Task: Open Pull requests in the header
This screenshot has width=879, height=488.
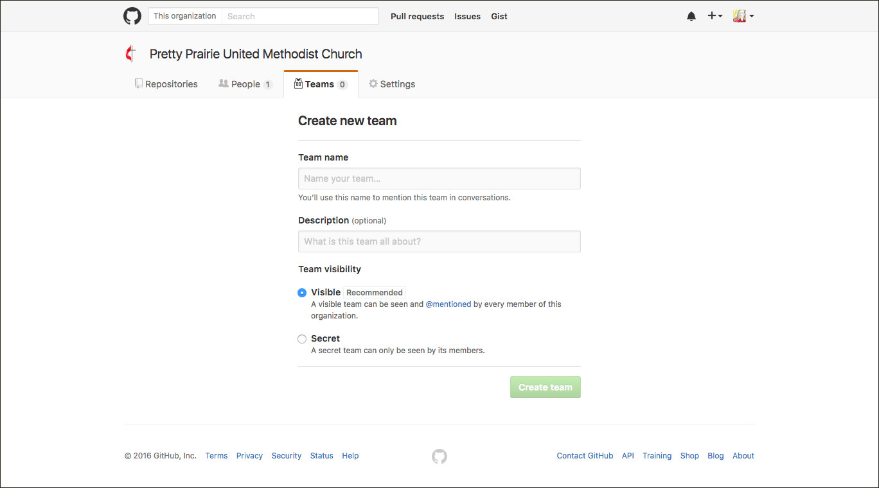Action: pyautogui.click(x=417, y=17)
